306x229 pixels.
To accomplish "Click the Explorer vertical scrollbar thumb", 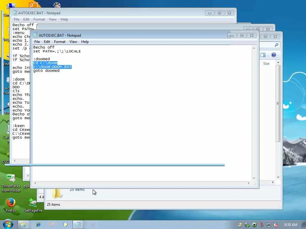I will 278,103.
